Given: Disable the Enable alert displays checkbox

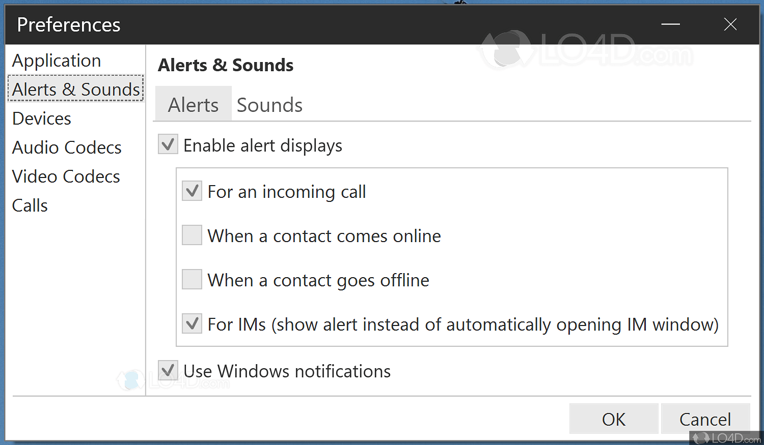Looking at the screenshot, I should (168, 144).
